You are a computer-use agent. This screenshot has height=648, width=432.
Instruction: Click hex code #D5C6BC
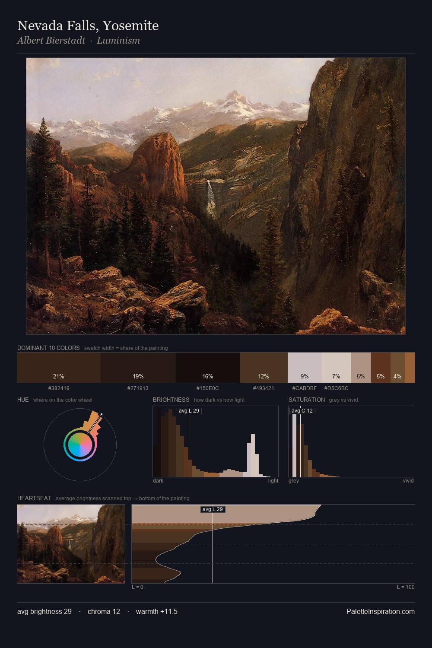[x=336, y=388]
